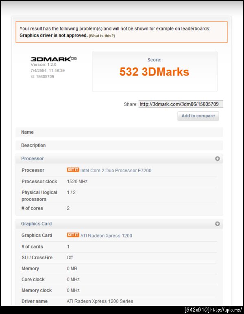
Task: Click the 'Id: 15605709' text
Action: tap(42, 76)
